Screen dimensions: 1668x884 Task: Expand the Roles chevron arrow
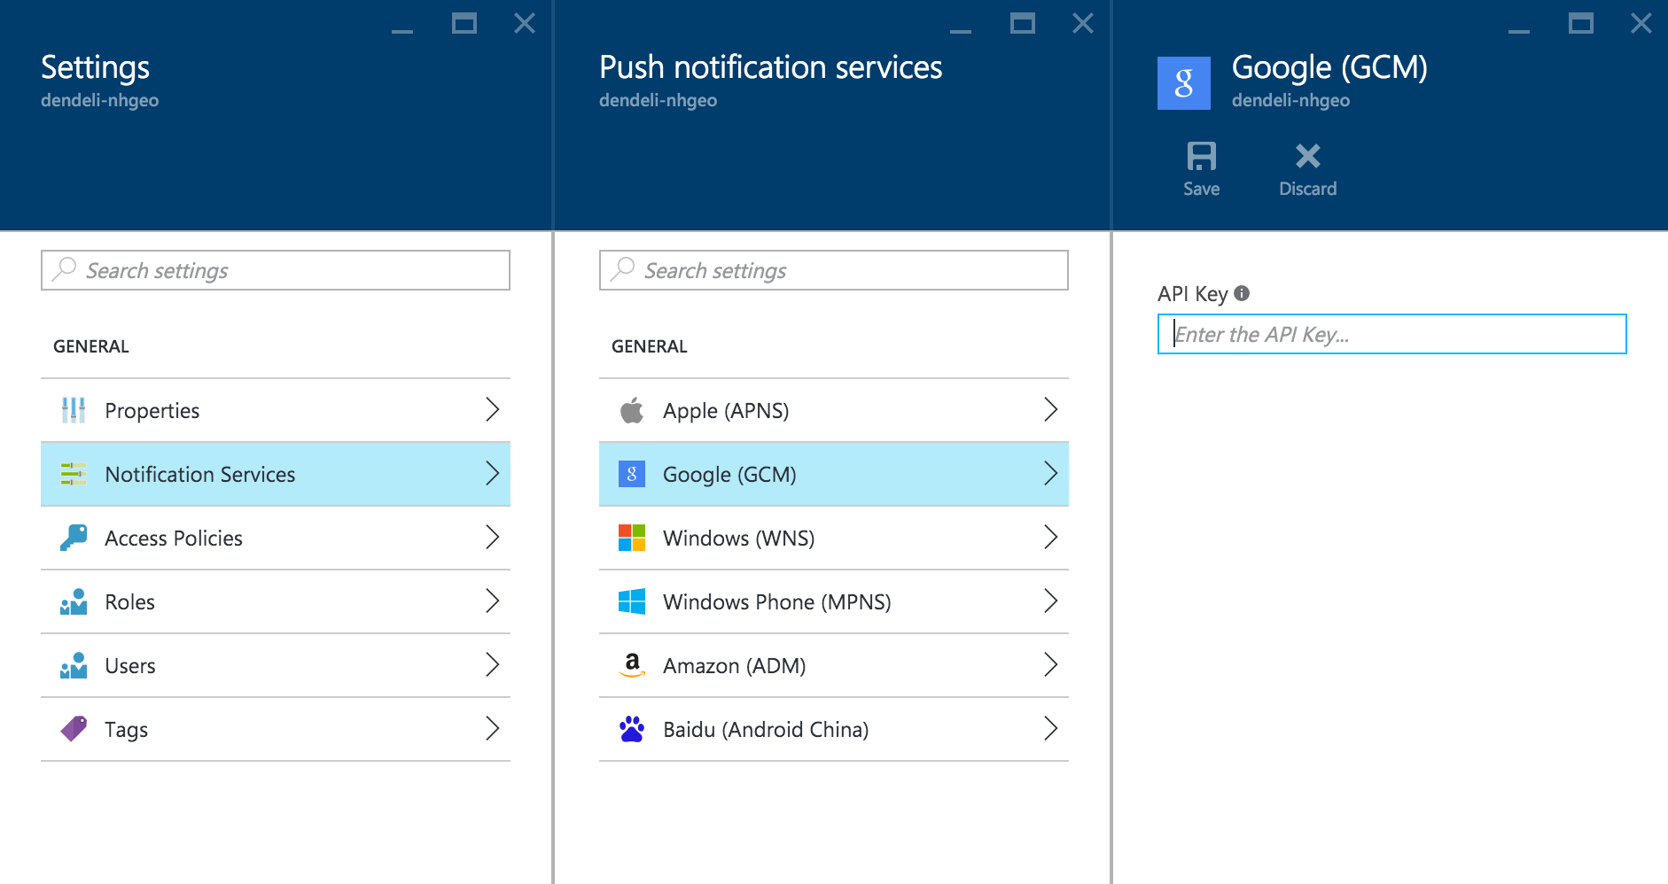(x=493, y=601)
